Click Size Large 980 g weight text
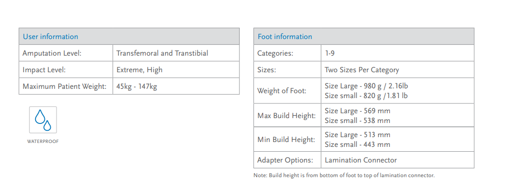Viewport: 505px width, 183px height. click(x=367, y=86)
